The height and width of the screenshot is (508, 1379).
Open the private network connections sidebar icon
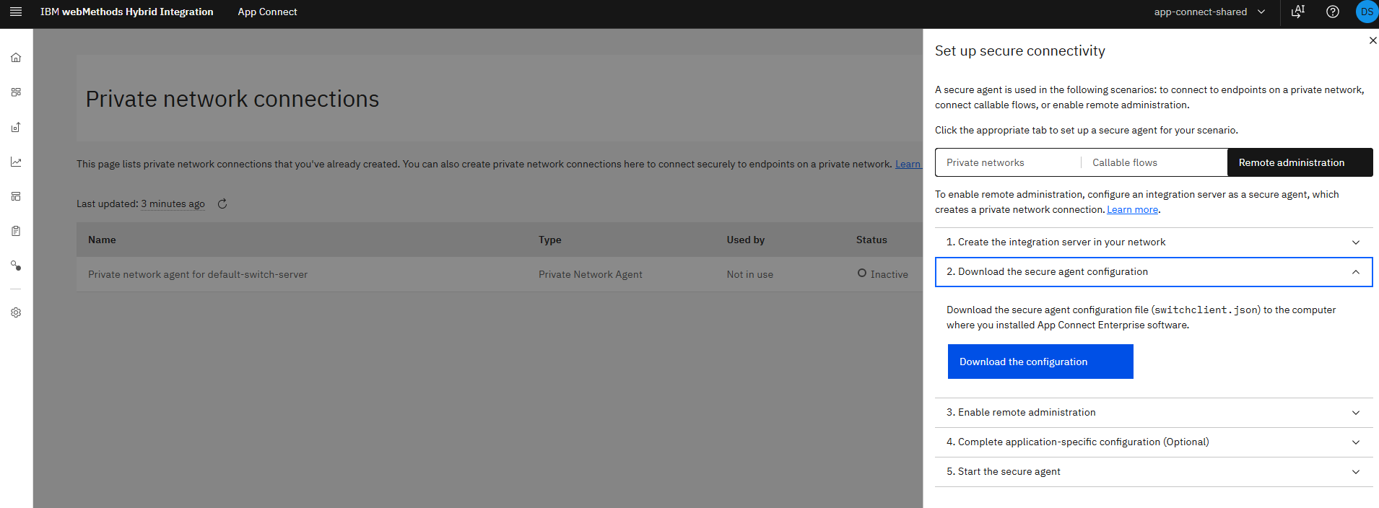16,266
